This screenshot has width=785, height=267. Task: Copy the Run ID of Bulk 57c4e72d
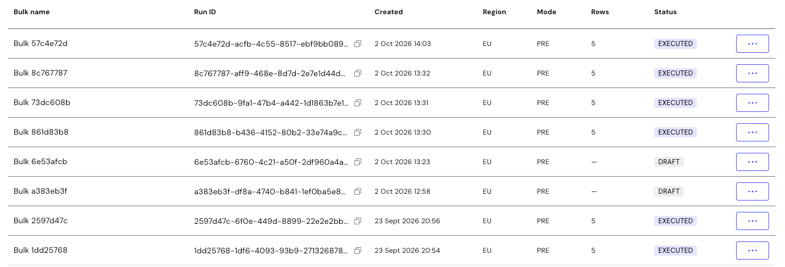pyautogui.click(x=358, y=44)
